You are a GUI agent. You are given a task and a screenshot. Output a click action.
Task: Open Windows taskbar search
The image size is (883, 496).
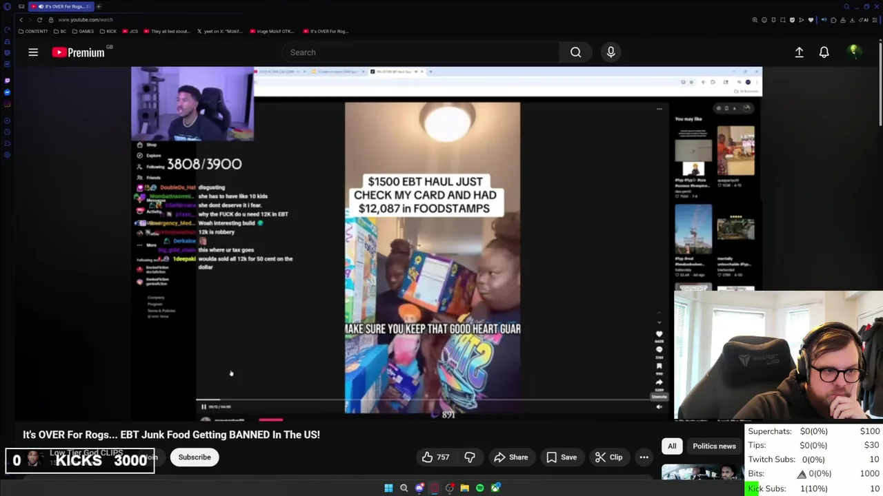tap(404, 488)
